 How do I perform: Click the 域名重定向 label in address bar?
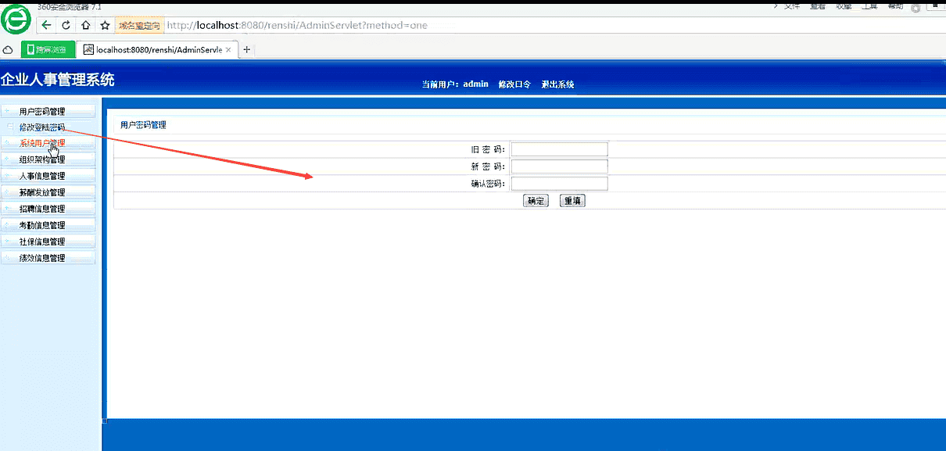[x=139, y=25]
